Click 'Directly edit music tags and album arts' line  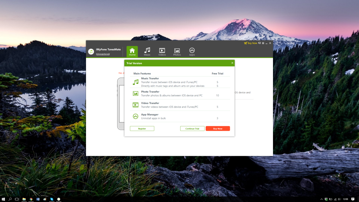point(173,86)
